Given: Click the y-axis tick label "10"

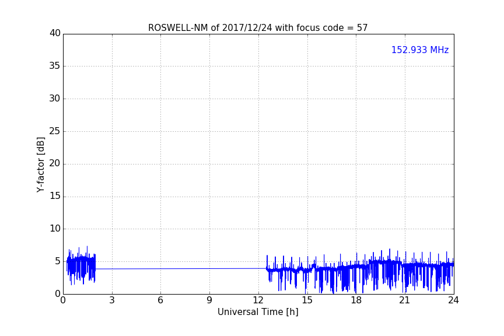Looking at the screenshot, I should (55, 229).
